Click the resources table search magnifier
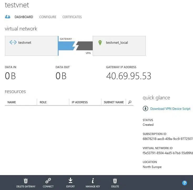Image resolution: width=193 pixels, height=190 pixels. pyautogui.click(x=130, y=102)
